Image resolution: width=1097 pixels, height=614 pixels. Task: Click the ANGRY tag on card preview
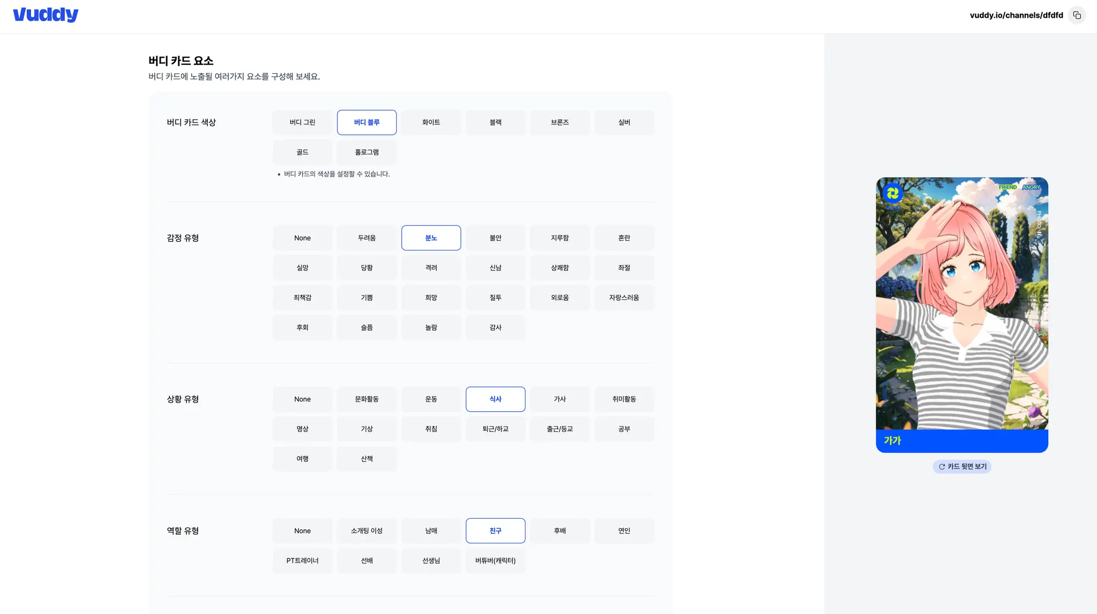[1031, 187]
